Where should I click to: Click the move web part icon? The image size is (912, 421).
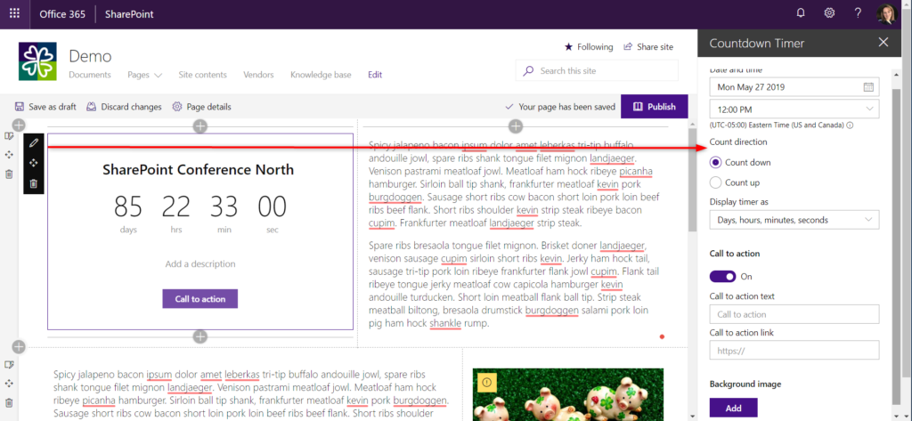34,163
